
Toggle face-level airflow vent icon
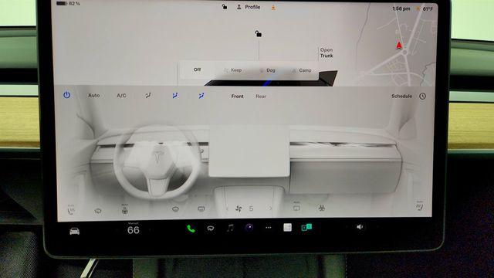[175, 95]
